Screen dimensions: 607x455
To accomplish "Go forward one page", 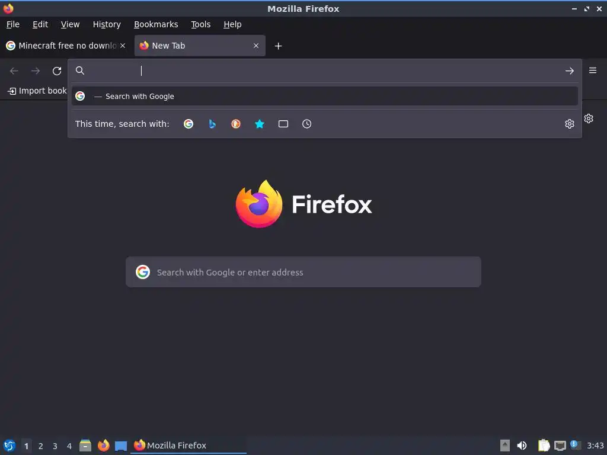I will click(x=36, y=71).
